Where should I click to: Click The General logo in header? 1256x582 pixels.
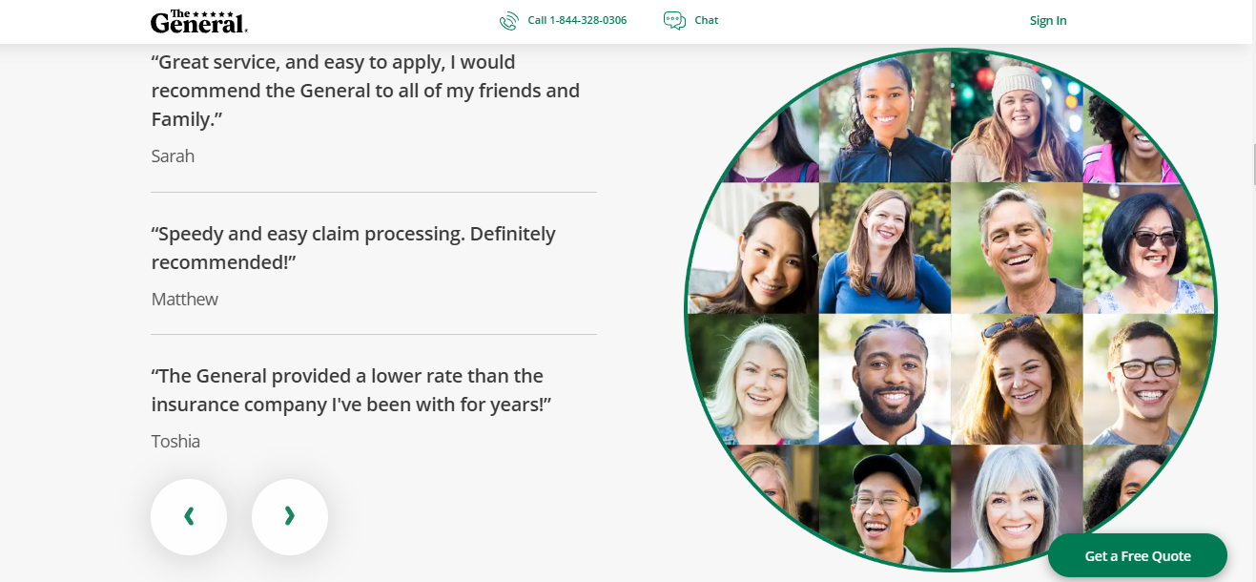click(198, 21)
